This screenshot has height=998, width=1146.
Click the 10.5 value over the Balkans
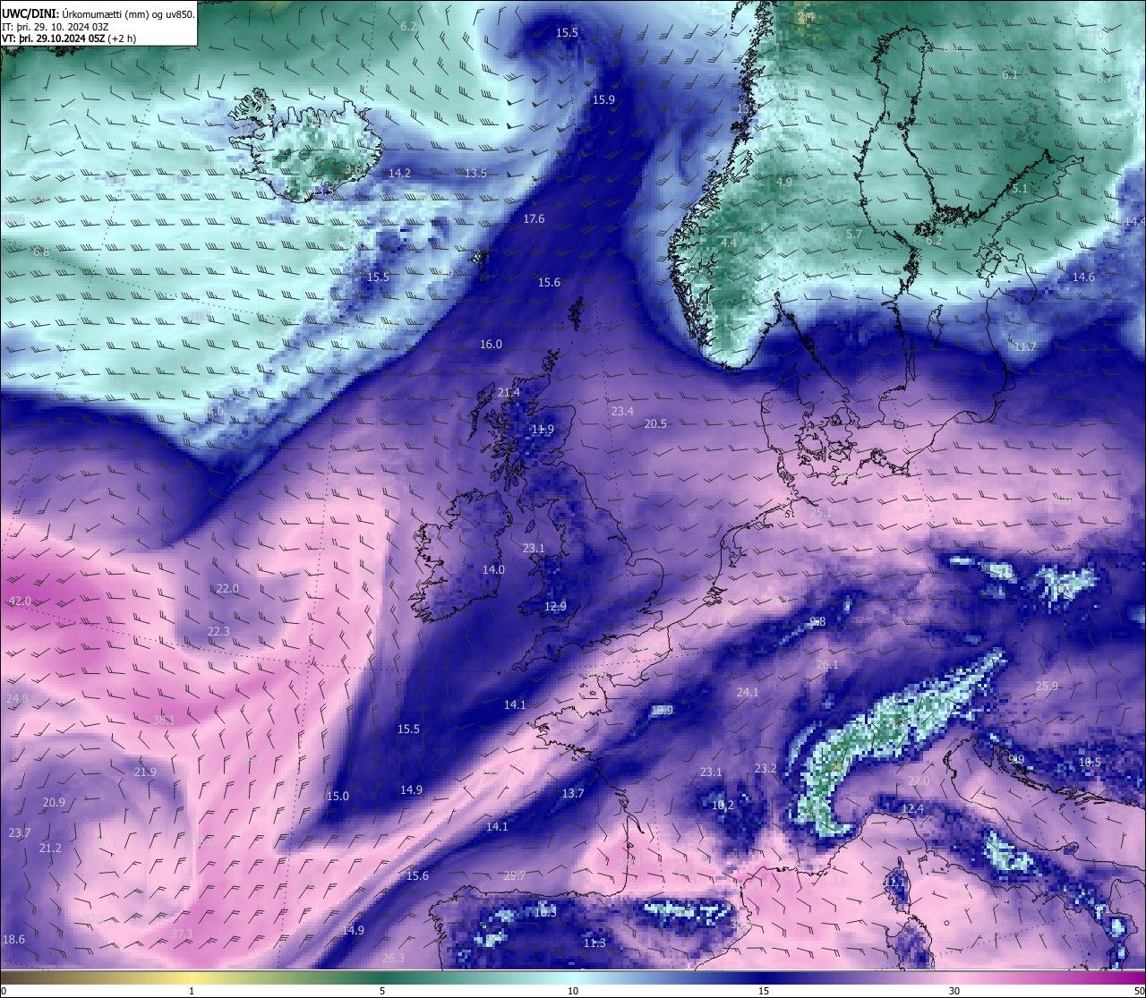coord(1090,762)
